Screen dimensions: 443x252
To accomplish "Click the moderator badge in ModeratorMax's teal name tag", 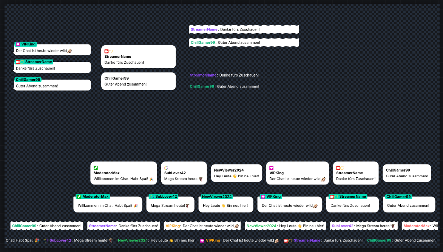I will click(79, 197).
